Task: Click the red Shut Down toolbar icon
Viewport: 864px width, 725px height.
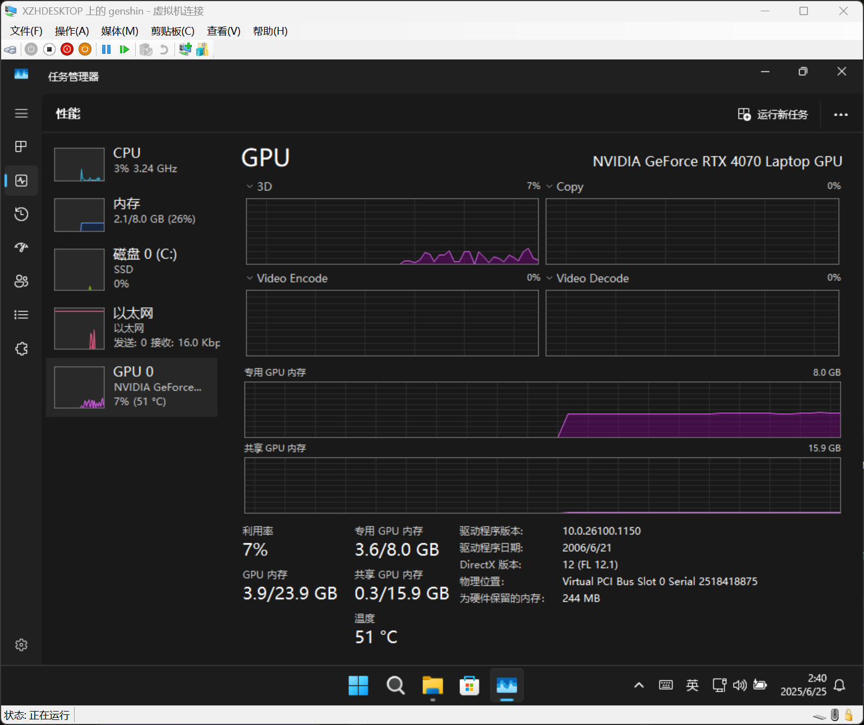Action: pyautogui.click(x=67, y=49)
